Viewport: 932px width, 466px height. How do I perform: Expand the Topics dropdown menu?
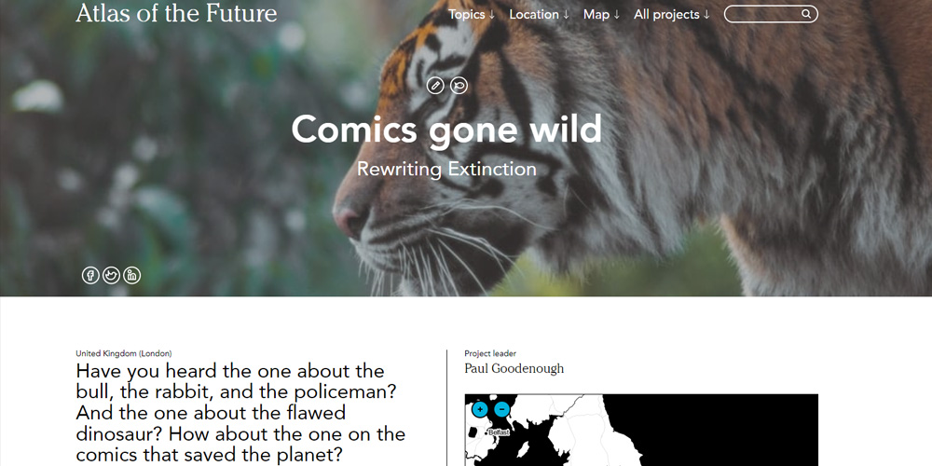coord(472,14)
